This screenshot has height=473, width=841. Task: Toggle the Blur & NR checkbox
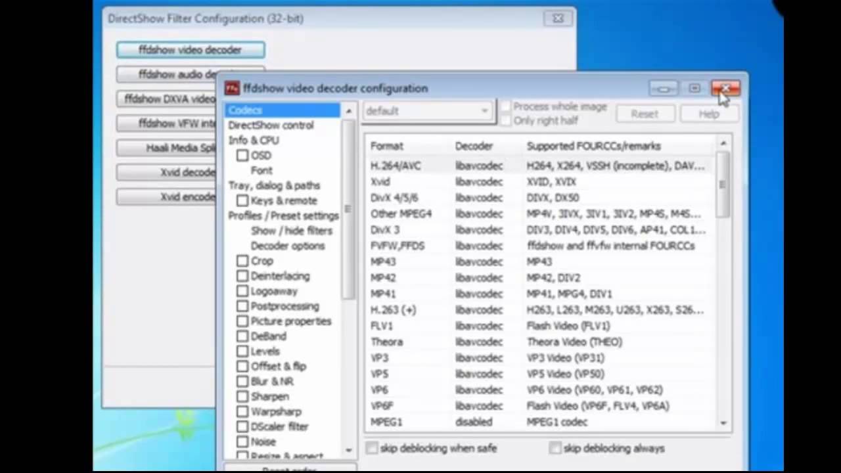(242, 382)
